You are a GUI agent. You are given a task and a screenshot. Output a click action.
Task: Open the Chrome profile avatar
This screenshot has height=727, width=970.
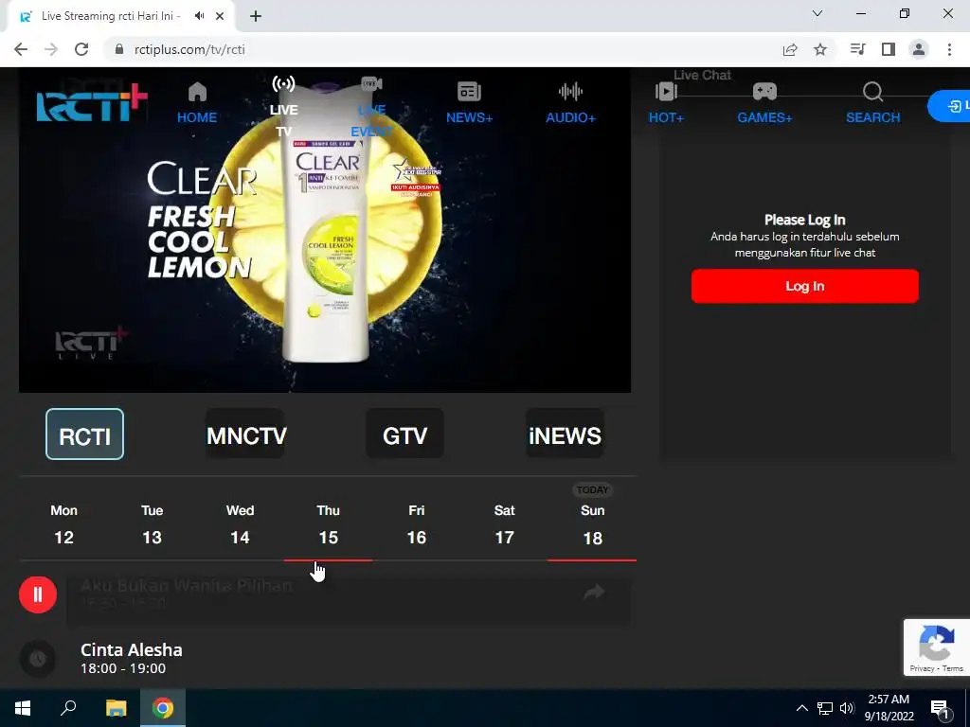[x=919, y=49]
